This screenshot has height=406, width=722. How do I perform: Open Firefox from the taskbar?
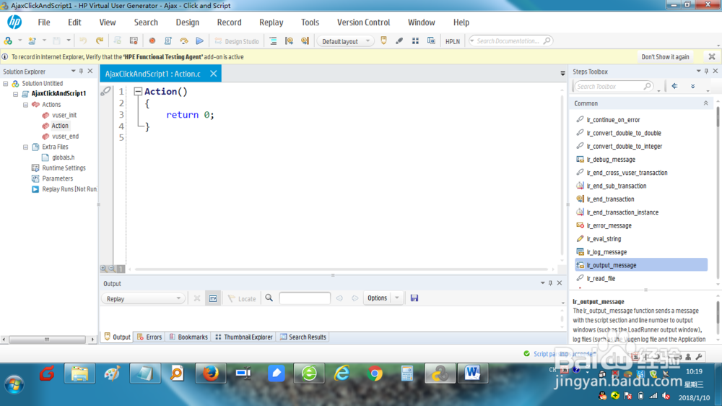[210, 373]
